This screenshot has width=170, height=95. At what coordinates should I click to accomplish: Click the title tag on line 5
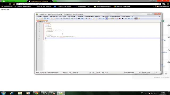(55, 30)
